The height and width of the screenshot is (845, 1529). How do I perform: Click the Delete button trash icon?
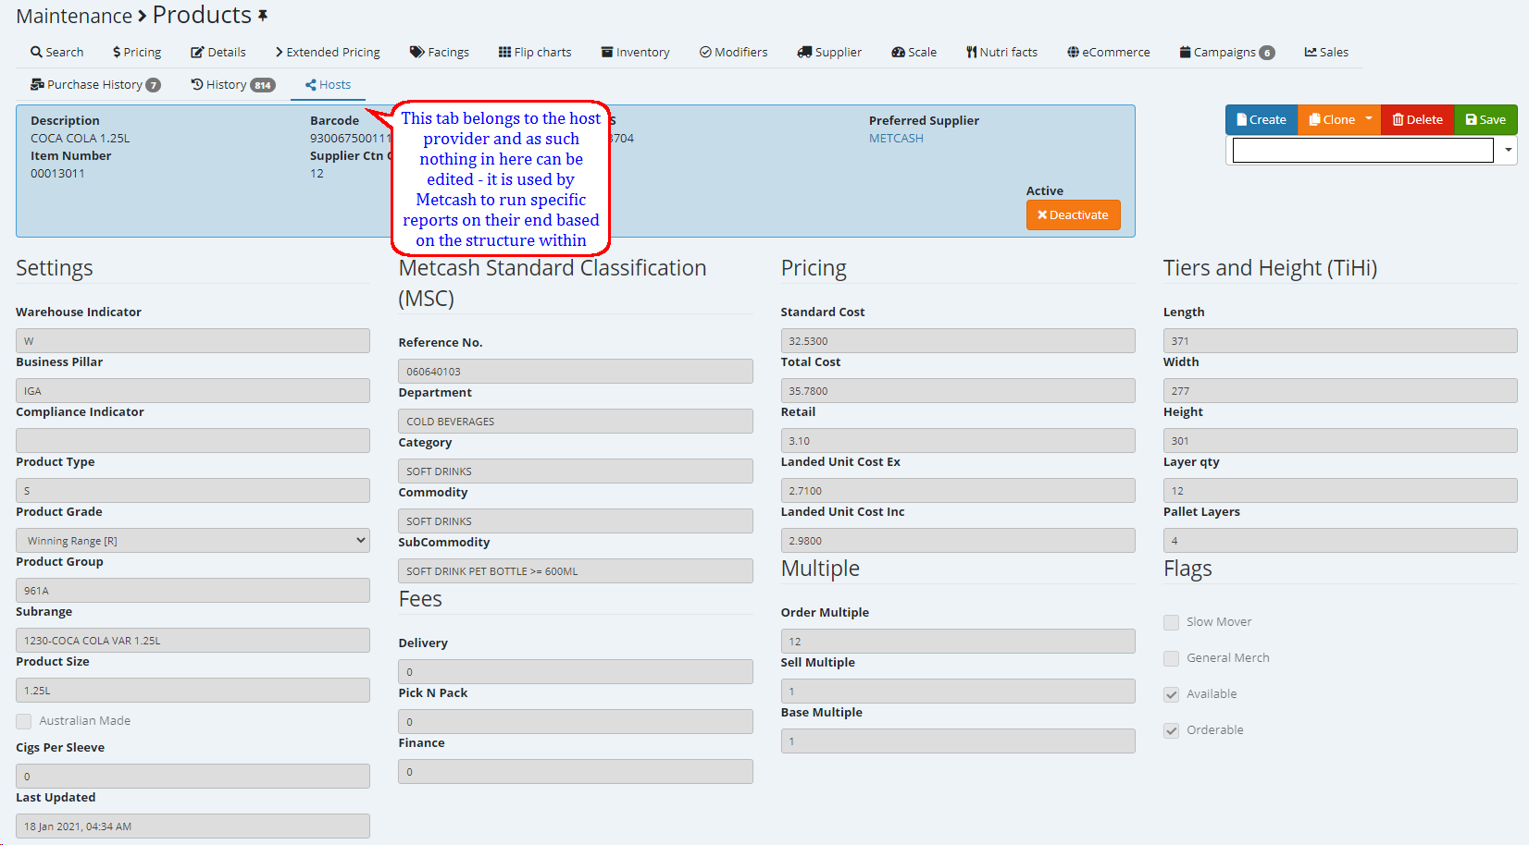pyautogui.click(x=1398, y=120)
